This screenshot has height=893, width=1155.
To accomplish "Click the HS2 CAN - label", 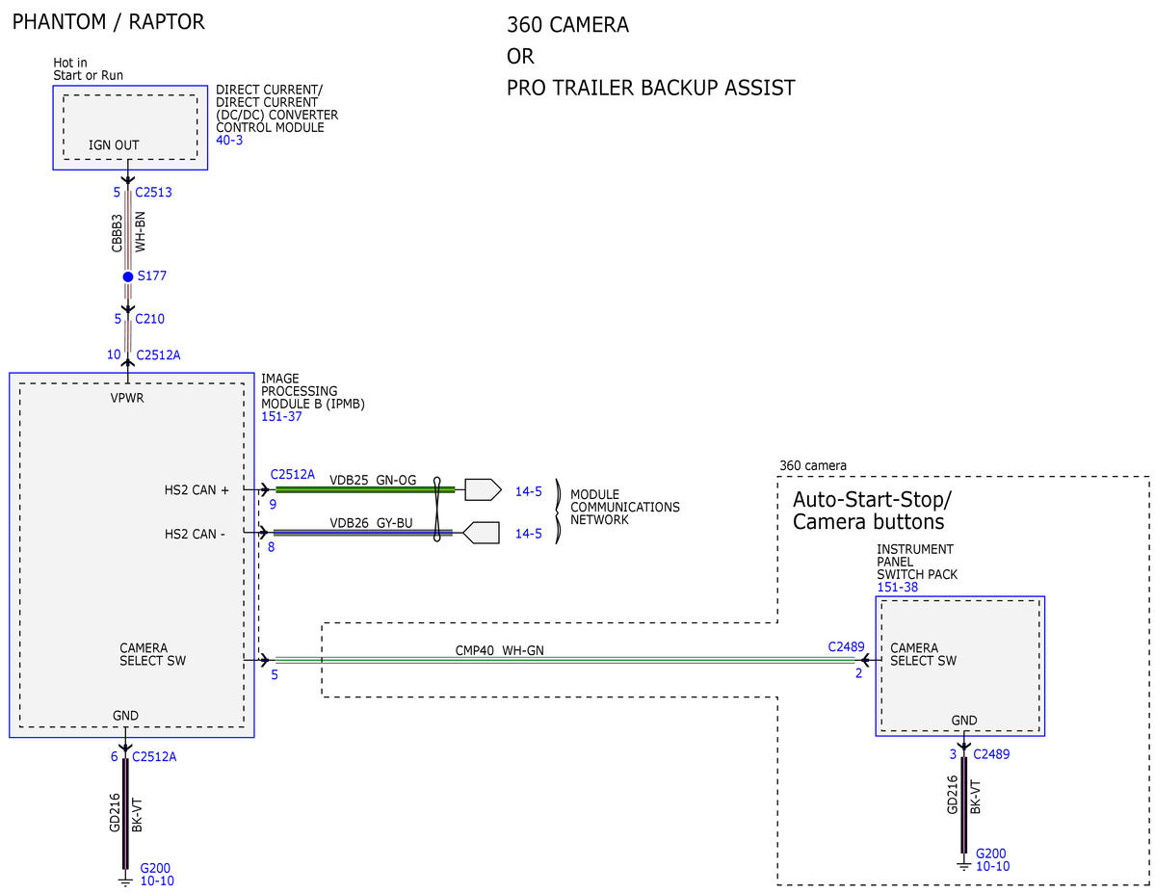I will tap(196, 535).
